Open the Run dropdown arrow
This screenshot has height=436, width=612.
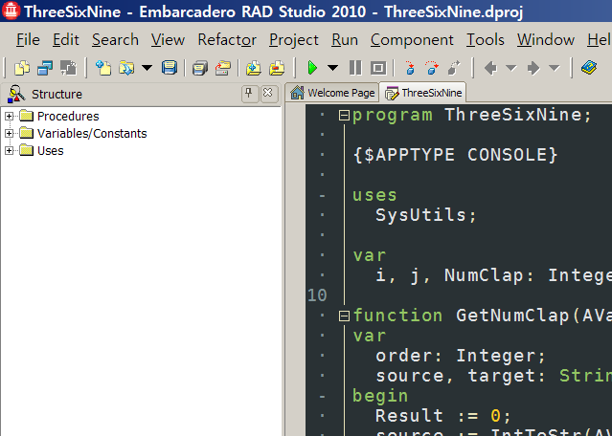(332, 68)
